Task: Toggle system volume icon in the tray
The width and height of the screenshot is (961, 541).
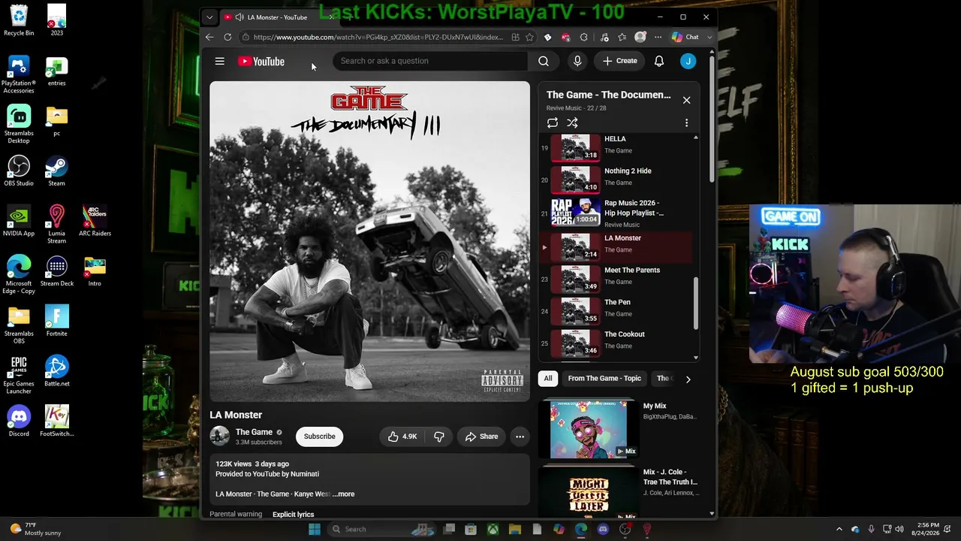Action: 899,529
